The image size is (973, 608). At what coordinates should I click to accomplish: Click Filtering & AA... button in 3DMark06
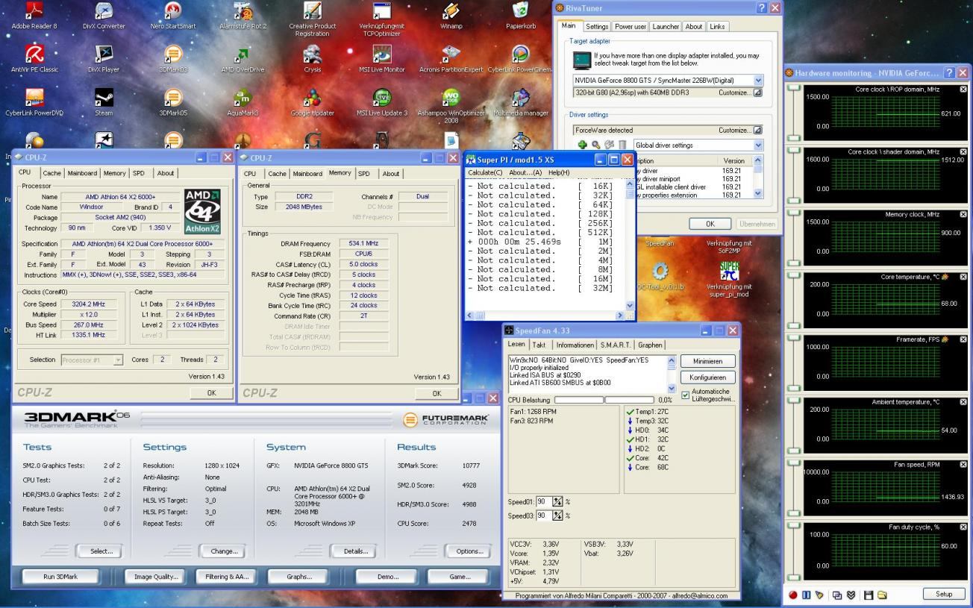226,577
